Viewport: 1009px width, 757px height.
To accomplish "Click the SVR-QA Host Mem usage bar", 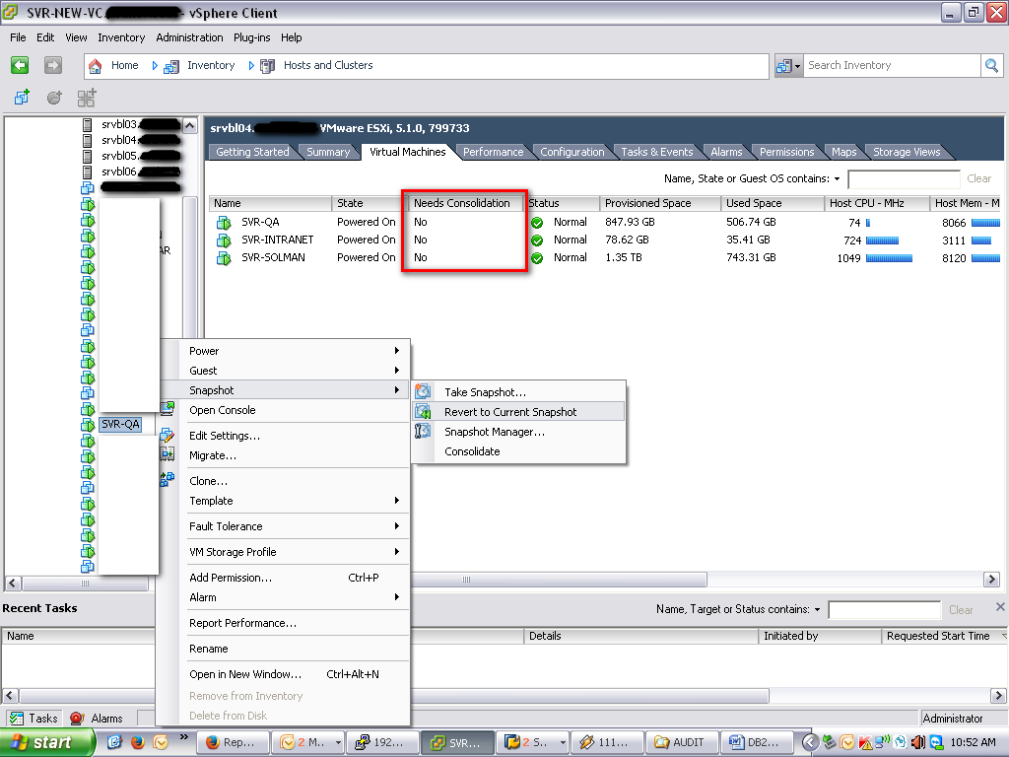I will [985, 224].
